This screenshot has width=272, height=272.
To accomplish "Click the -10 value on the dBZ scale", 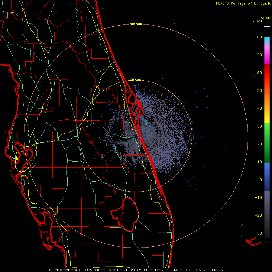I will point(258,198).
